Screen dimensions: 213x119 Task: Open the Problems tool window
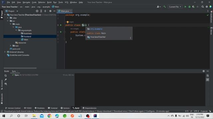[x=40, y=108]
